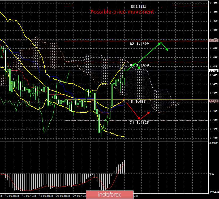Image resolution: width=219 pixels, height=199 pixels.
Task: Click the 1.1485 price axis value
Action: point(214,49)
